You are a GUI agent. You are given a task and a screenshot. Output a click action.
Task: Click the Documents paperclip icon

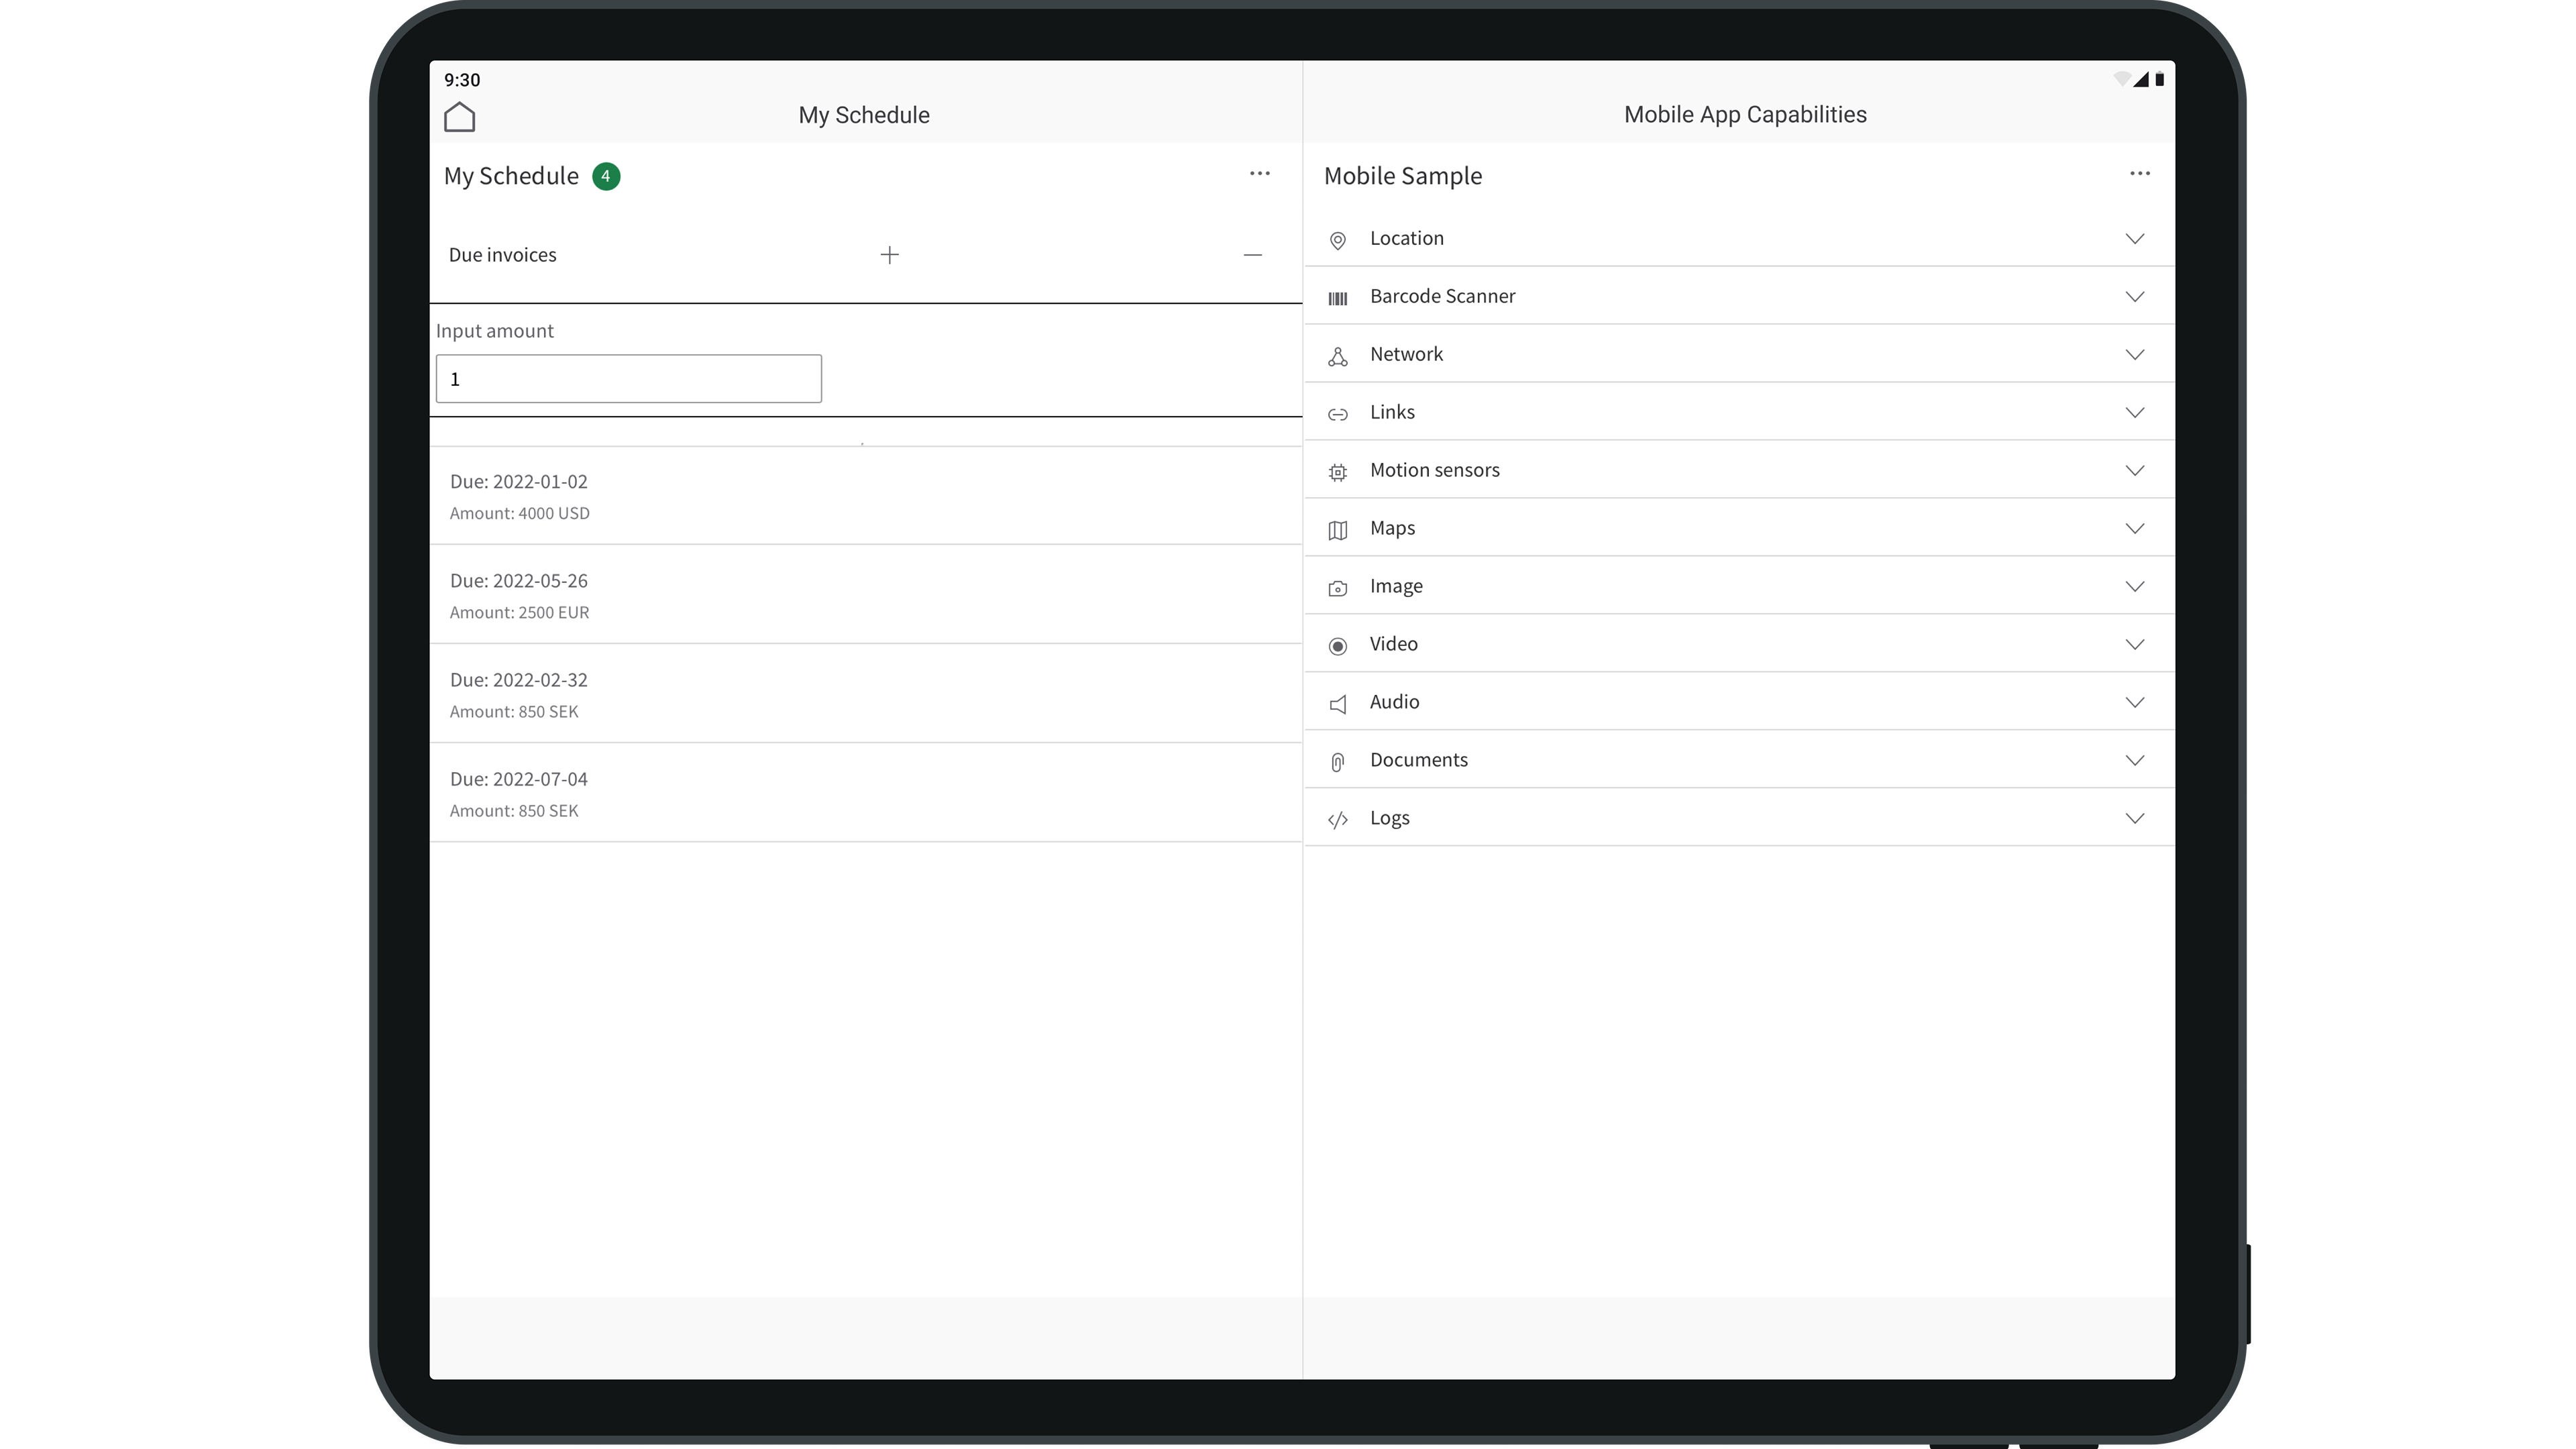click(1337, 762)
